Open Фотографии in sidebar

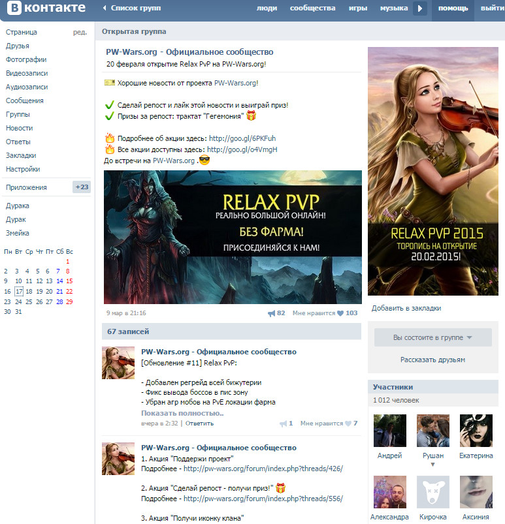pyautogui.click(x=26, y=59)
